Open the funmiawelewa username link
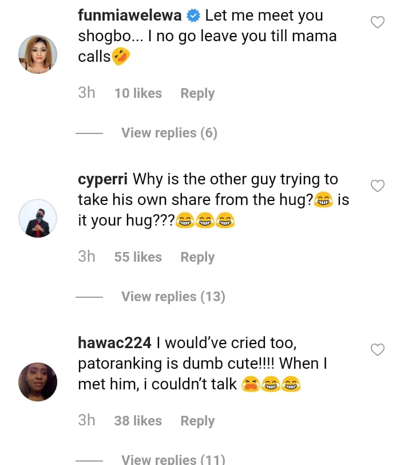412x465 pixels. tap(131, 16)
